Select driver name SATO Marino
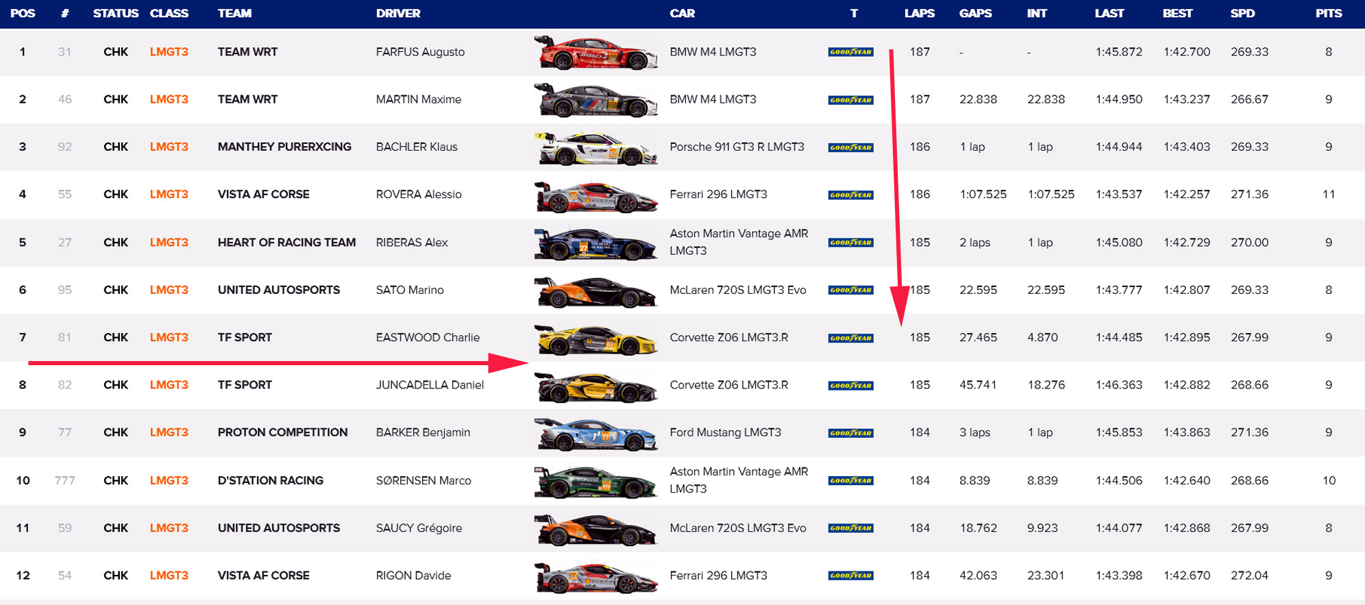The image size is (1365, 605). (410, 290)
